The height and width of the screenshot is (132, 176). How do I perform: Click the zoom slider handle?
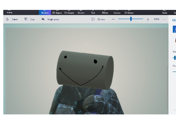[131, 19]
